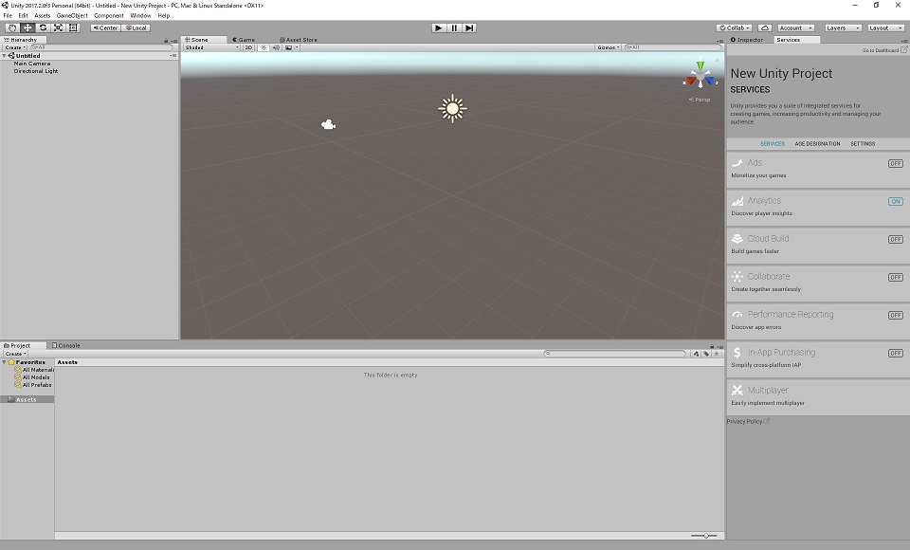
Task: Turn on the Collaborate toggle
Action: [896, 277]
